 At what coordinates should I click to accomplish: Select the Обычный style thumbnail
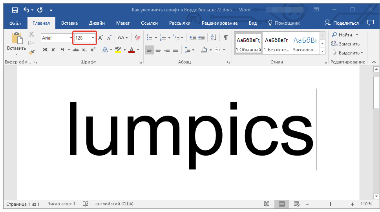click(248, 44)
